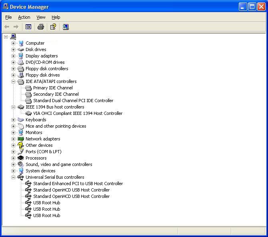The height and width of the screenshot is (237, 268).
Task: Expand the Monitors category
Action: [x=13, y=132]
